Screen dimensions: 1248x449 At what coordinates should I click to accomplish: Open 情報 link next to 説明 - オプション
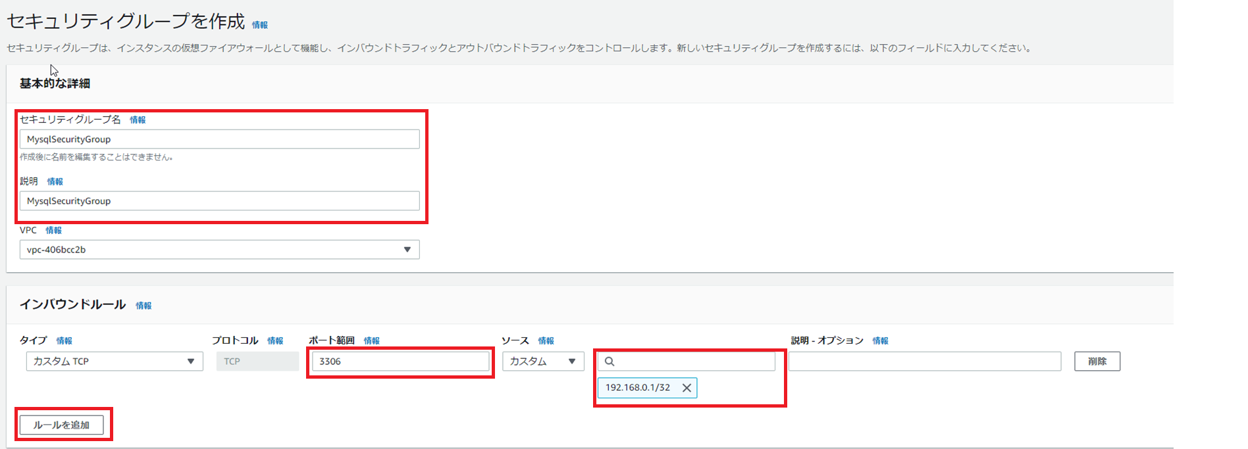pos(880,341)
